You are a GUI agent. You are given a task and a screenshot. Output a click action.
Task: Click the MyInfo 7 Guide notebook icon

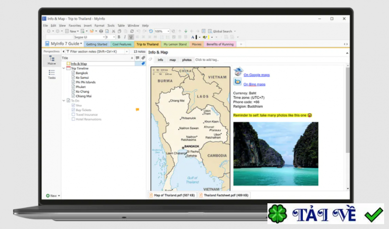[47, 44]
